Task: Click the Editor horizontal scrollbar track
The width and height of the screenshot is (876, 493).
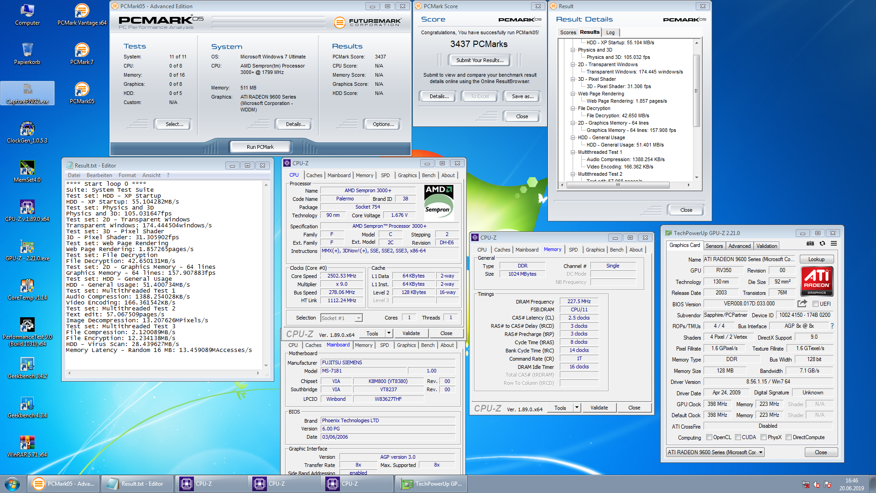Action: (x=165, y=373)
